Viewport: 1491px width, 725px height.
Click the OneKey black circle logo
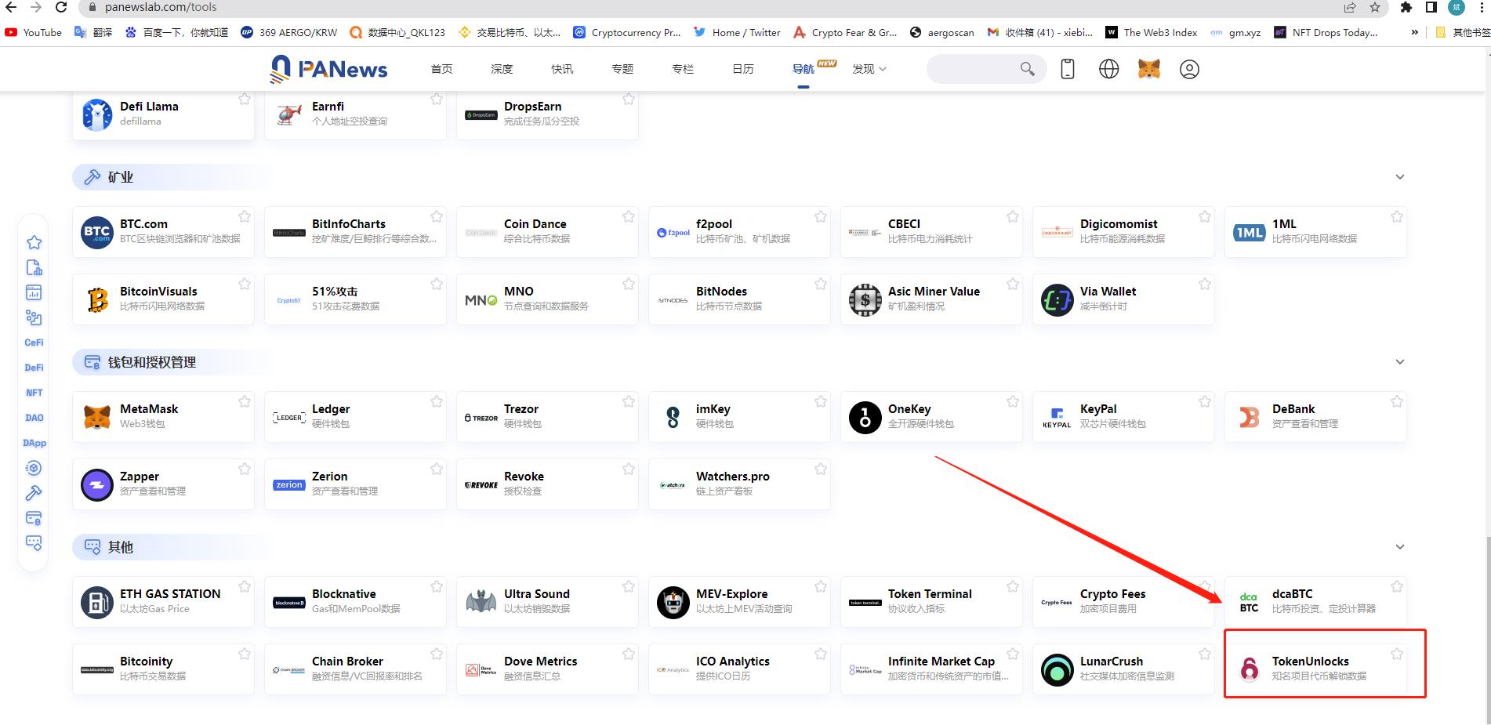click(865, 417)
